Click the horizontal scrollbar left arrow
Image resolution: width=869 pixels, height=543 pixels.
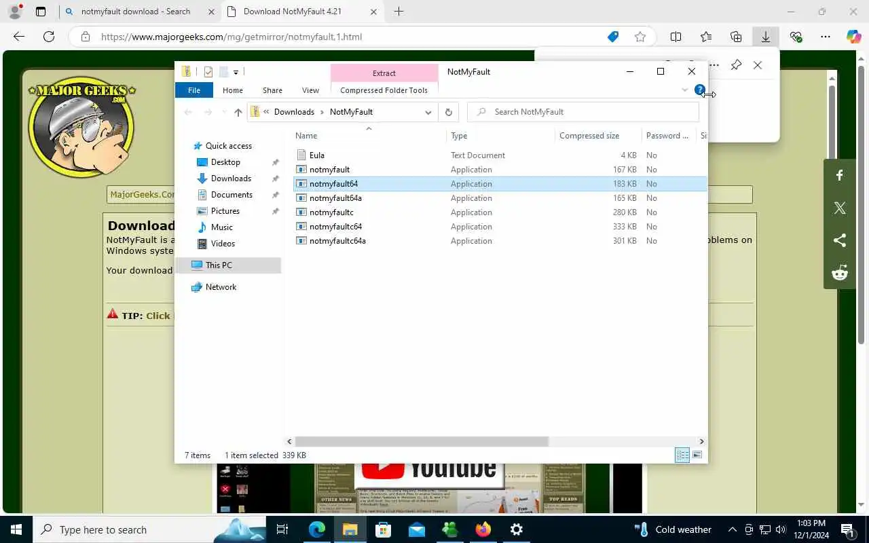click(290, 442)
